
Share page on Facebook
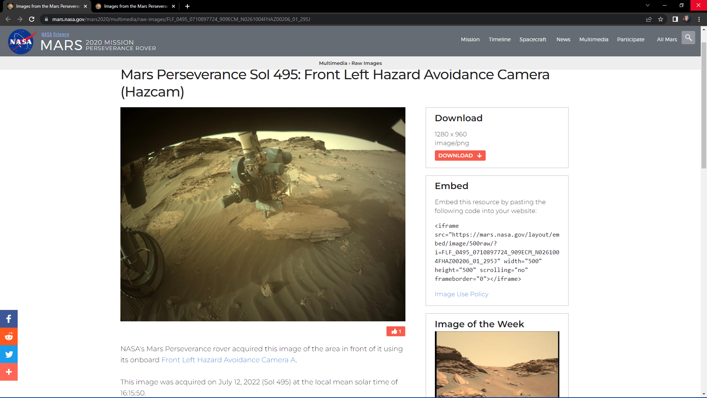(x=9, y=319)
